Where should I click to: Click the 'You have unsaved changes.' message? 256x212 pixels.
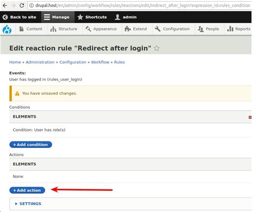(50, 93)
